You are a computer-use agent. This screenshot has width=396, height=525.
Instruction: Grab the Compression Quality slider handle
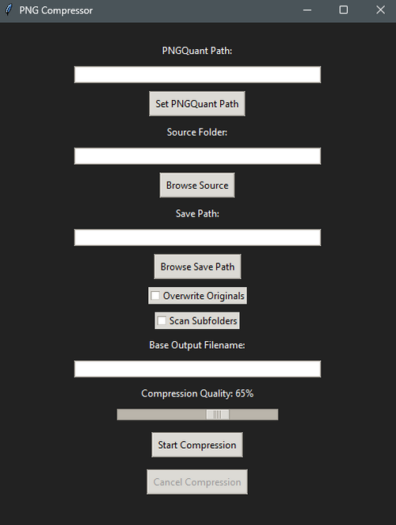click(x=217, y=415)
